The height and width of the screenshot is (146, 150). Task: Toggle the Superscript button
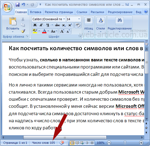[70, 25]
